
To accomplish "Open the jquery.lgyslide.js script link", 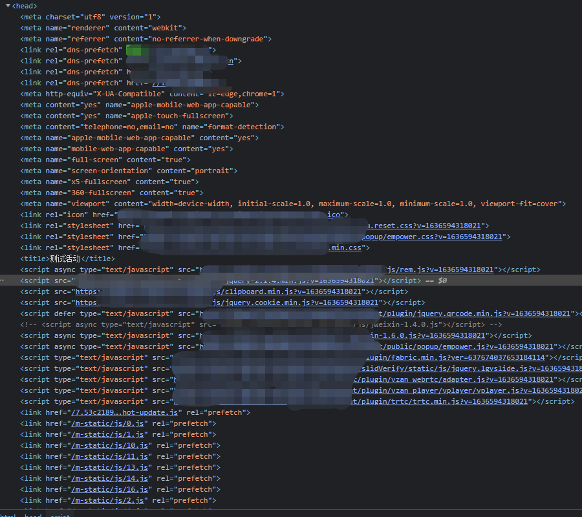I will 471,368.
